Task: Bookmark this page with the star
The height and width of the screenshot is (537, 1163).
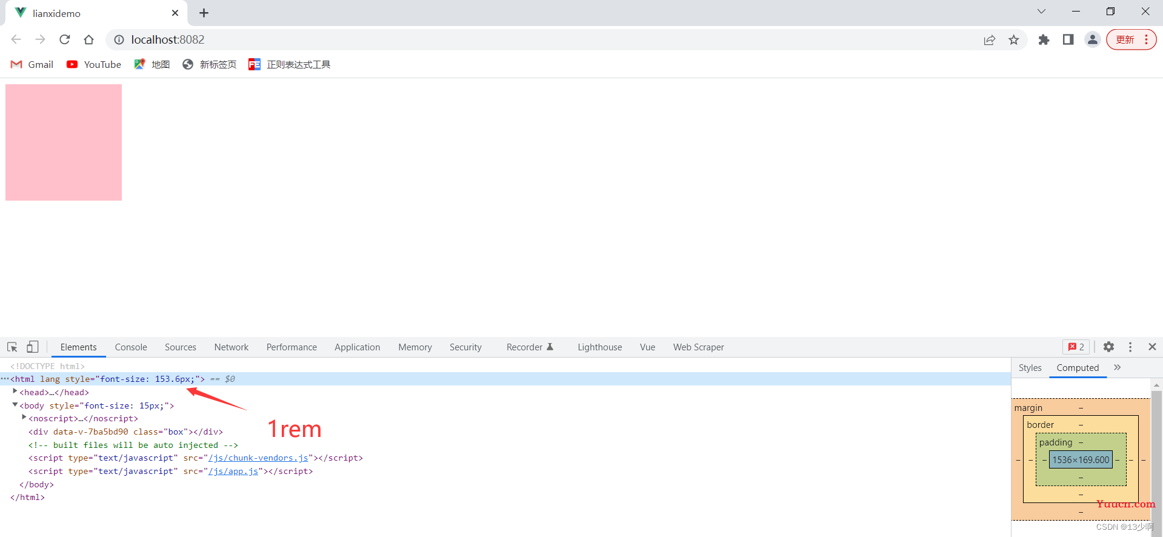Action: pyautogui.click(x=1014, y=39)
